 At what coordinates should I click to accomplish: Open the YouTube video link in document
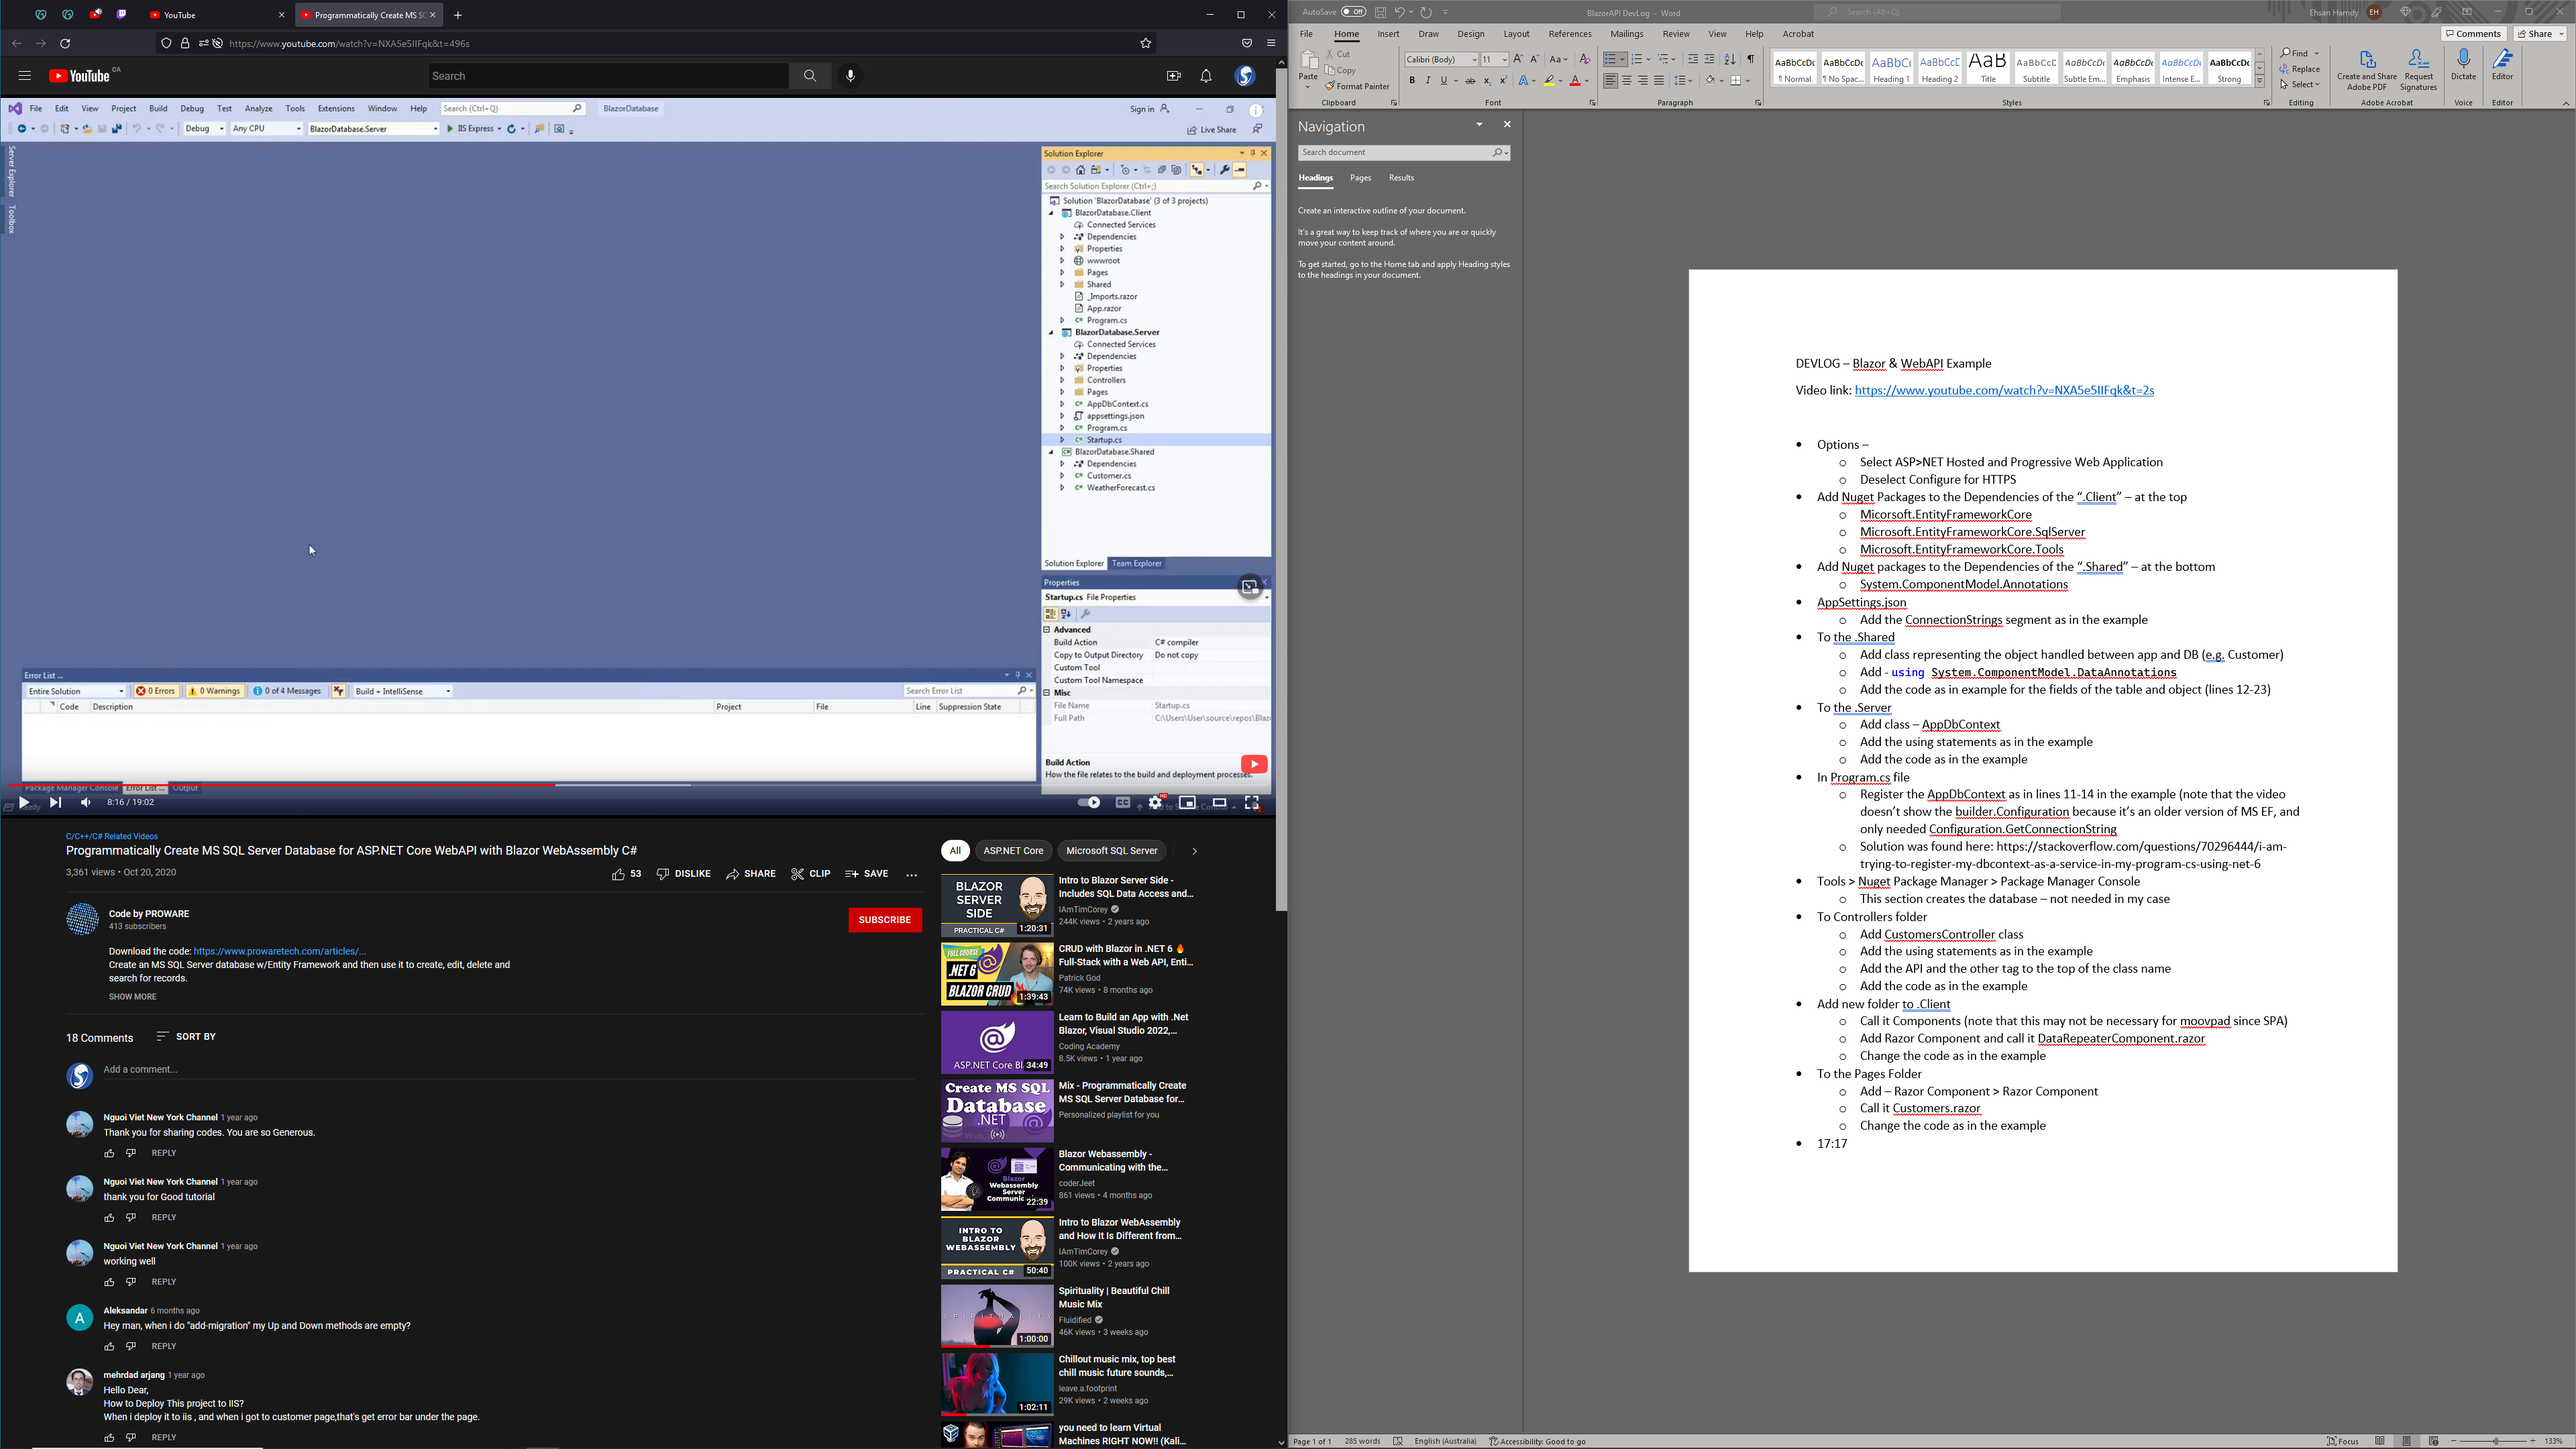tap(2004, 391)
